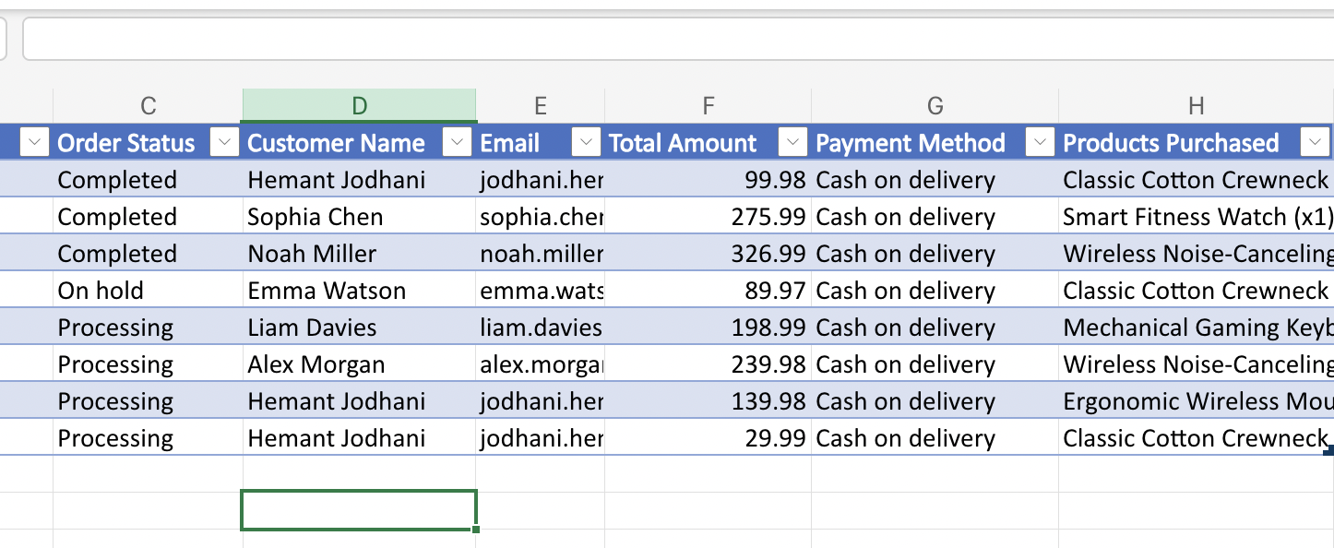The width and height of the screenshot is (1334, 548).
Task: Open the filter dropdown left of Order Status
Action: pos(34,142)
